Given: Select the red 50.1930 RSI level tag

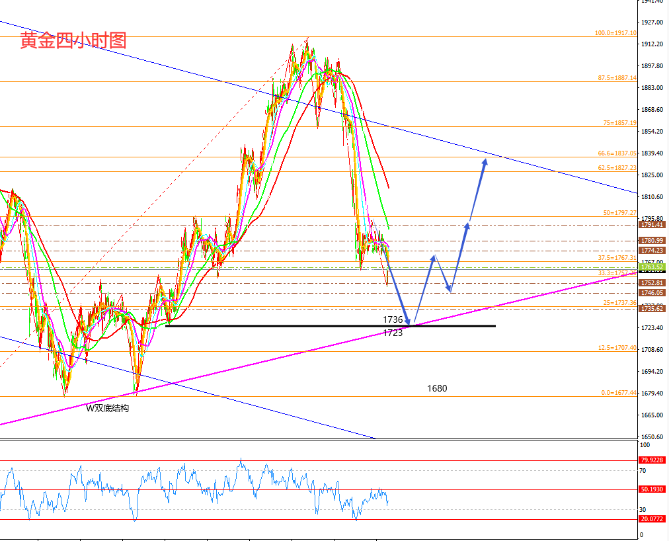Looking at the screenshot, I should pyautogui.click(x=652, y=489).
